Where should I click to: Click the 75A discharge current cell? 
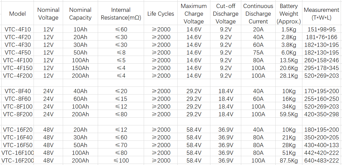click(x=258, y=52)
